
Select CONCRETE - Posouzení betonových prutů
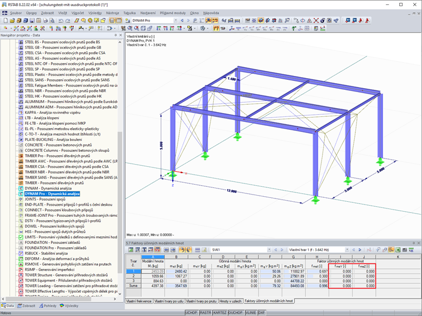58,145
